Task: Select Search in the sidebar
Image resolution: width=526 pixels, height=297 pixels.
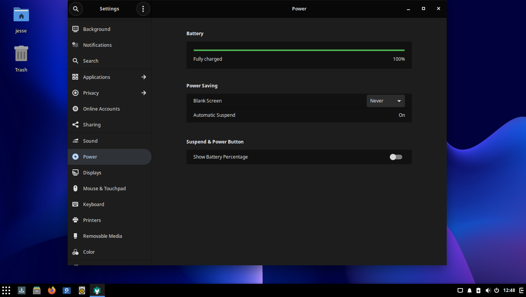Action: pos(109,61)
